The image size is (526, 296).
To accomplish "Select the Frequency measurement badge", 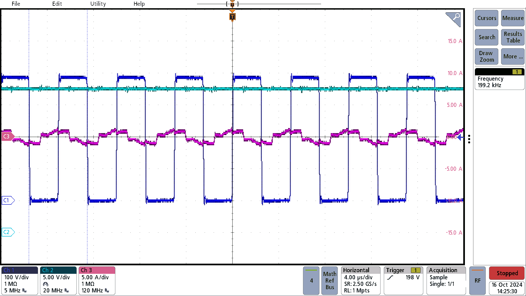I will (500, 79).
